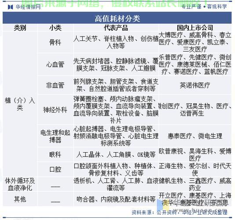
Task: Click the 乐普医疗、先健医疗 companies cell
Action: tap(195, 64)
